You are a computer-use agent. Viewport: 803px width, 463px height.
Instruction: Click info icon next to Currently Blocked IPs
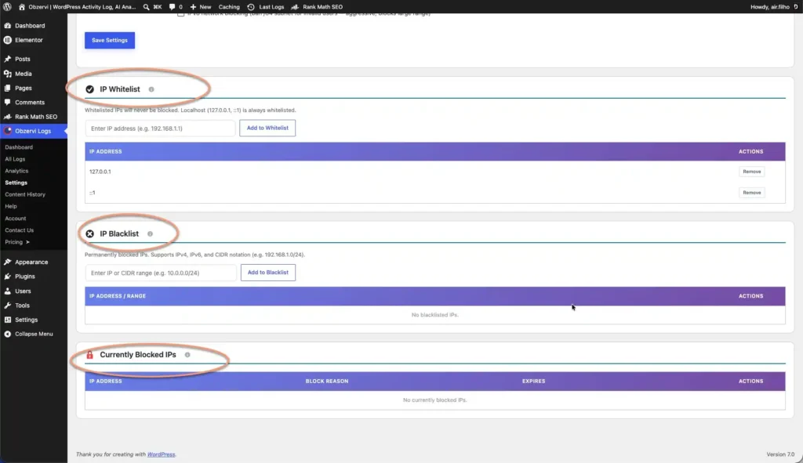point(187,355)
